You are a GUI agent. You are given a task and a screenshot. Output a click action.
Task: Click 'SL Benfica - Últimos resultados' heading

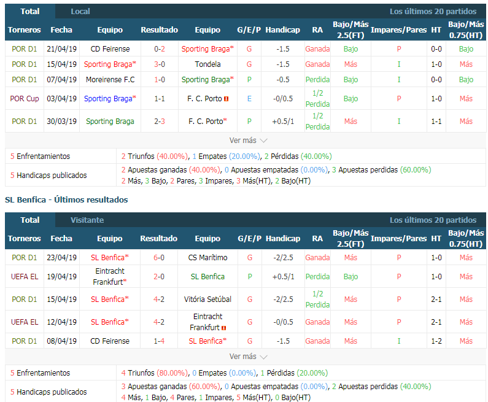tap(66, 199)
